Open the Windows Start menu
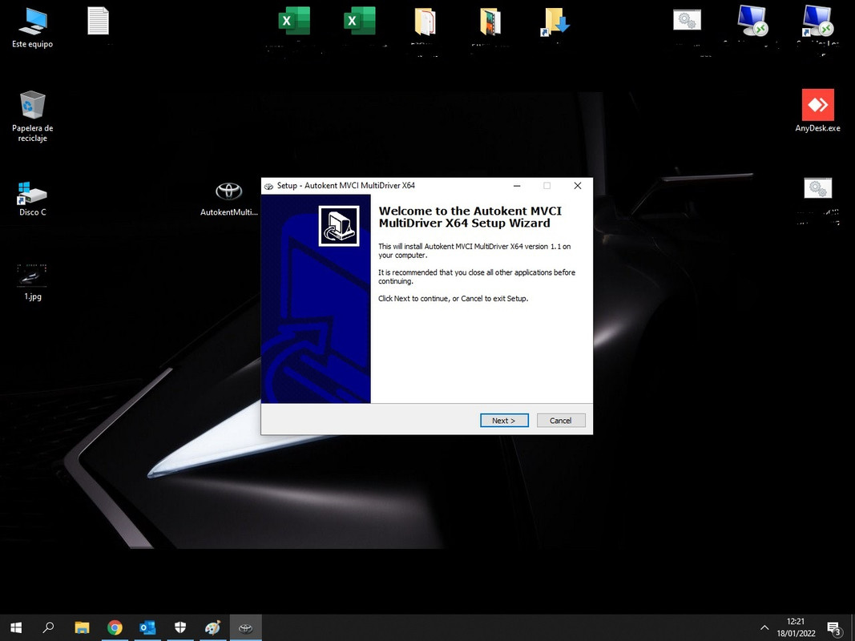855x641 pixels. coord(16,628)
